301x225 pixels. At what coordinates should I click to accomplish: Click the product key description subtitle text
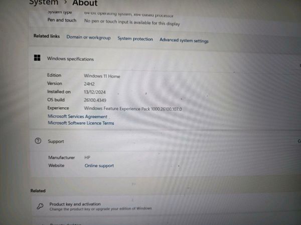click(101, 208)
